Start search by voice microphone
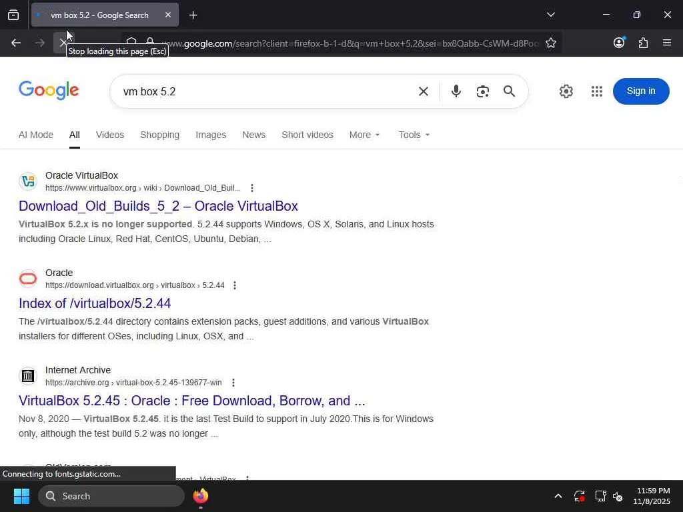683x512 pixels. (x=456, y=91)
